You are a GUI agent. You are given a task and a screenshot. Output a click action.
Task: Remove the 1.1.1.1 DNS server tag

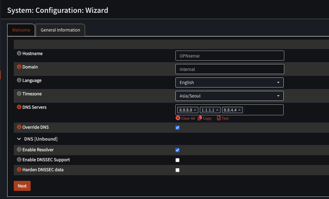217,110
